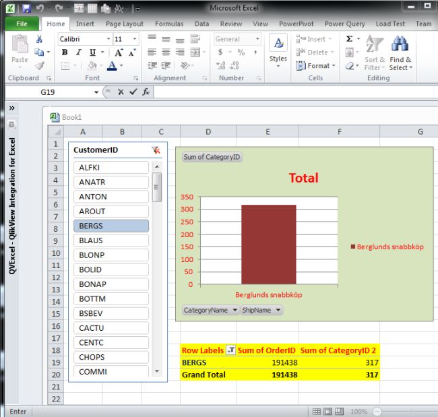Select ALFKI in the CustomerID slicer

click(x=111, y=168)
